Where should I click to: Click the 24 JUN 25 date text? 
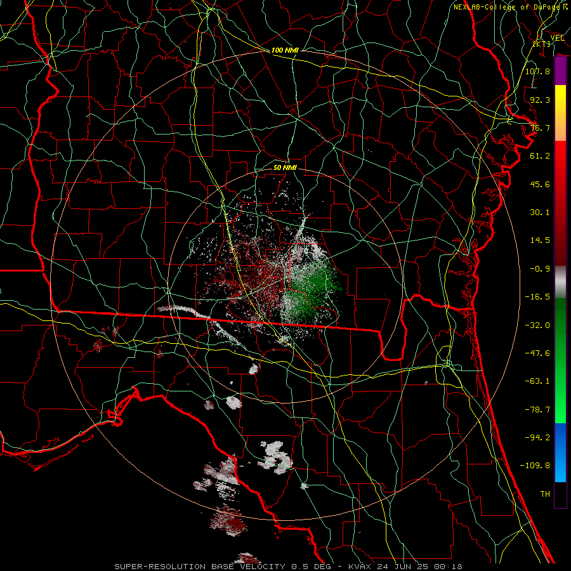[402, 567]
